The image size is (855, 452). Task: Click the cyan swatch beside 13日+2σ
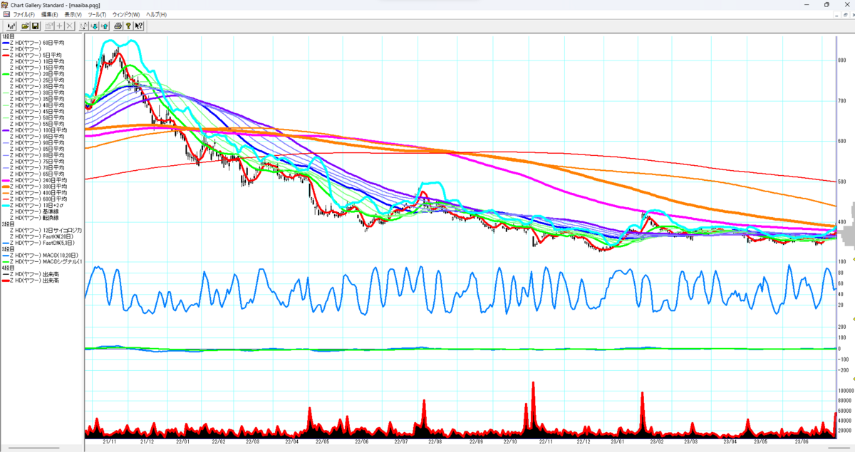(x=6, y=206)
